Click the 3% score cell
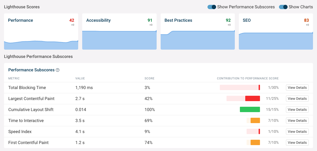This screenshot has height=151, width=317. click(147, 88)
